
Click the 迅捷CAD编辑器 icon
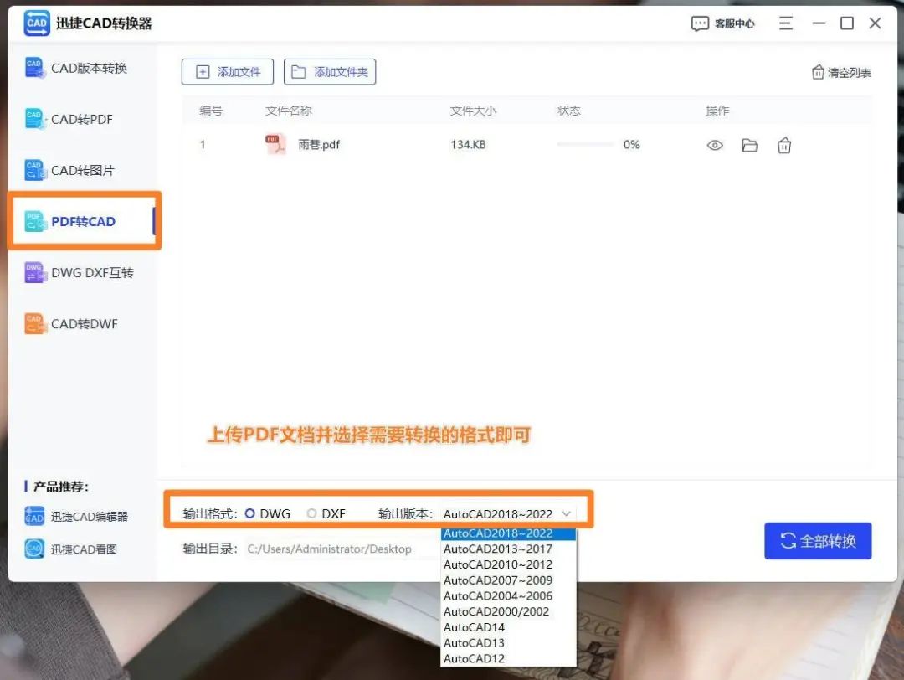[x=34, y=516]
